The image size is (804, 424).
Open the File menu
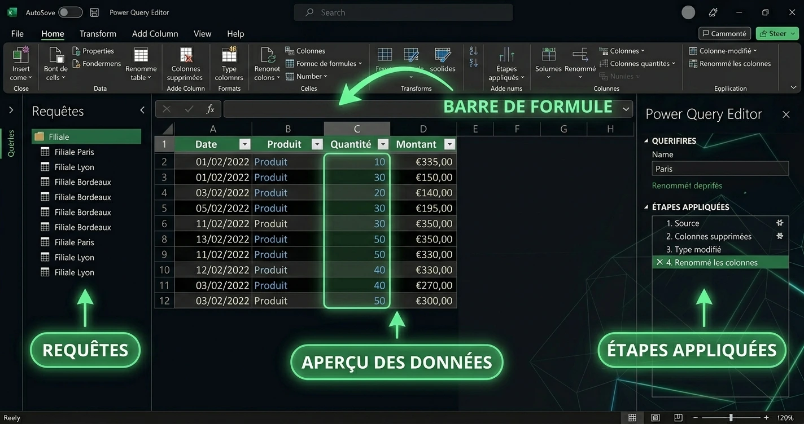18,34
